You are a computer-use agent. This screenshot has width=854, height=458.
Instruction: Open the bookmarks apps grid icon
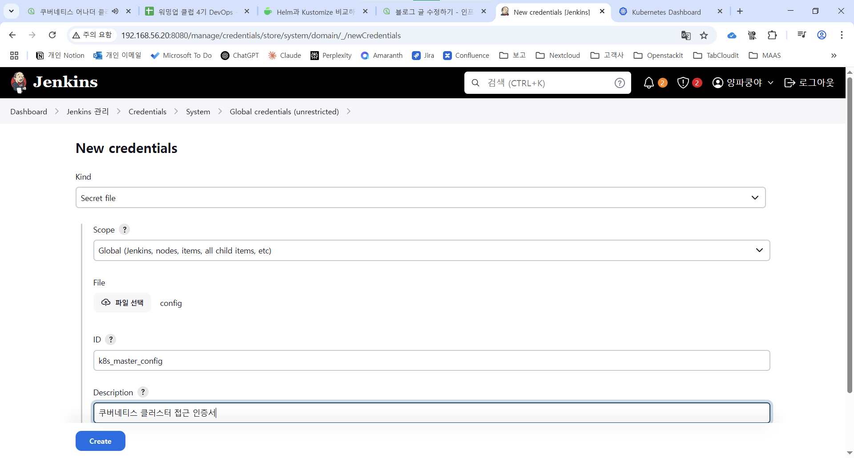14,56
